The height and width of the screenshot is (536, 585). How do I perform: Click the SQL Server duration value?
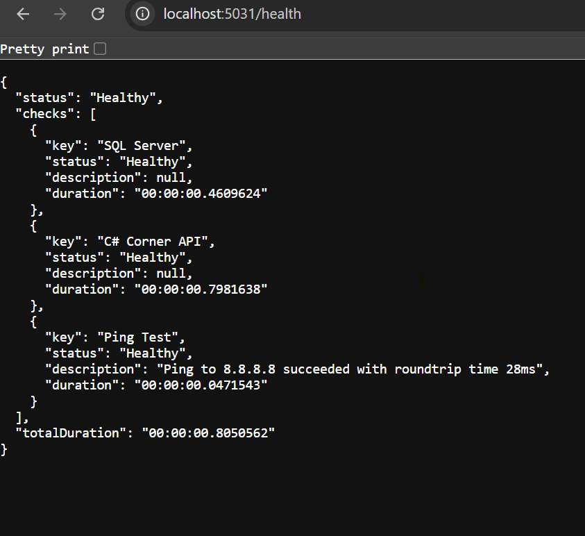pyautogui.click(x=202, y=193)
